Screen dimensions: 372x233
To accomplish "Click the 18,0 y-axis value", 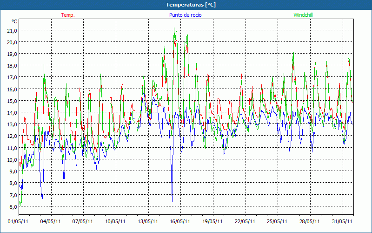I will [12, 66].
